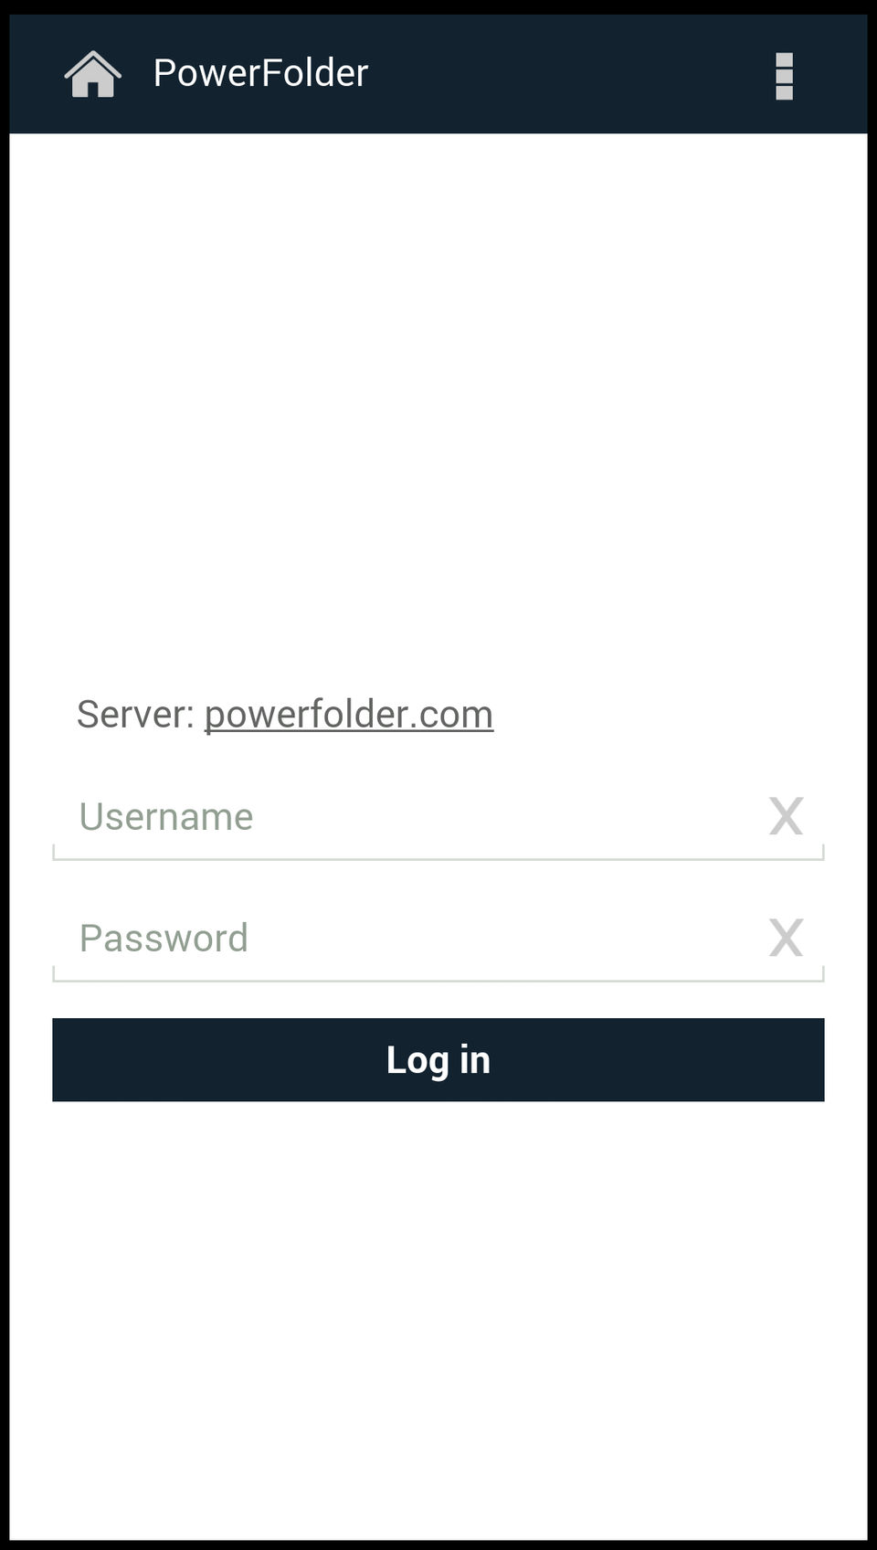Open the three-dot overflow menu
The width and height of the screenshot is (877, 1550).
[784, 76]
